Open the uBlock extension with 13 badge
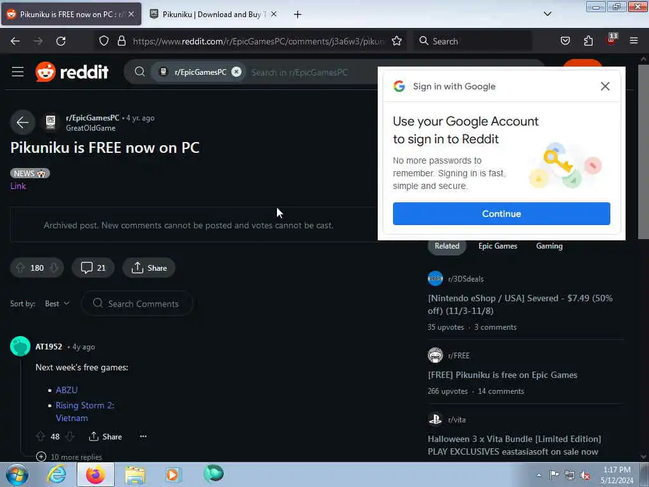 click(x=612, y=40)
